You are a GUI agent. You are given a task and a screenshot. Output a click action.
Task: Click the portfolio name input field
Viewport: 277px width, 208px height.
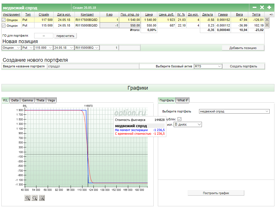tap(93, 67)
